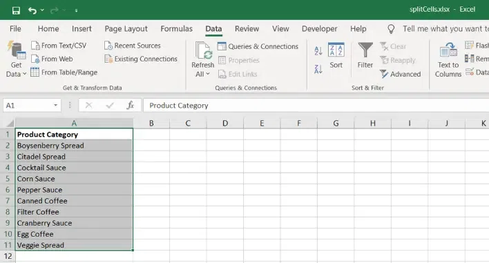Open the Formulas tab
This screenshot has width=489, height=263.
[x=177, y=29]
